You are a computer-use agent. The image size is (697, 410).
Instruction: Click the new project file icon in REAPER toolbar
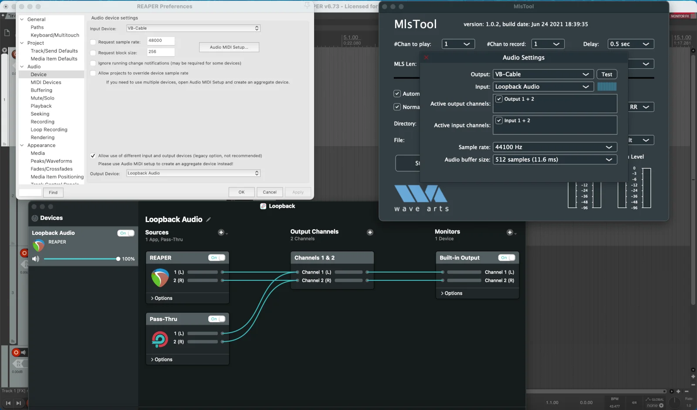point(7,33)
